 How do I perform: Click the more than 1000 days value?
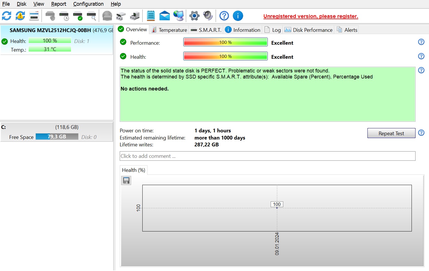click(220, 138)
